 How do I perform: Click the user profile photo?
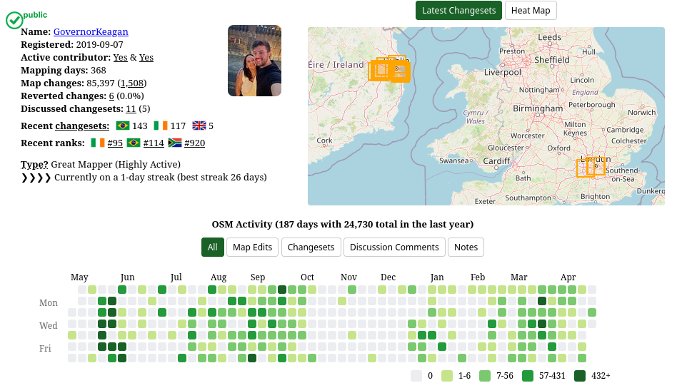[254, 61]
